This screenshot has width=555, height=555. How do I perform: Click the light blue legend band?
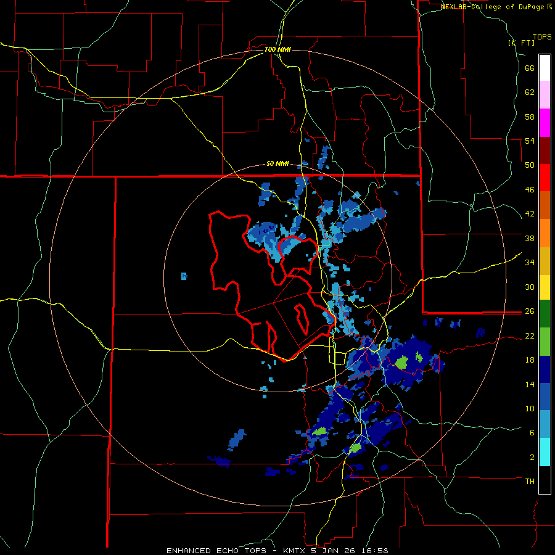click(545, 424)
